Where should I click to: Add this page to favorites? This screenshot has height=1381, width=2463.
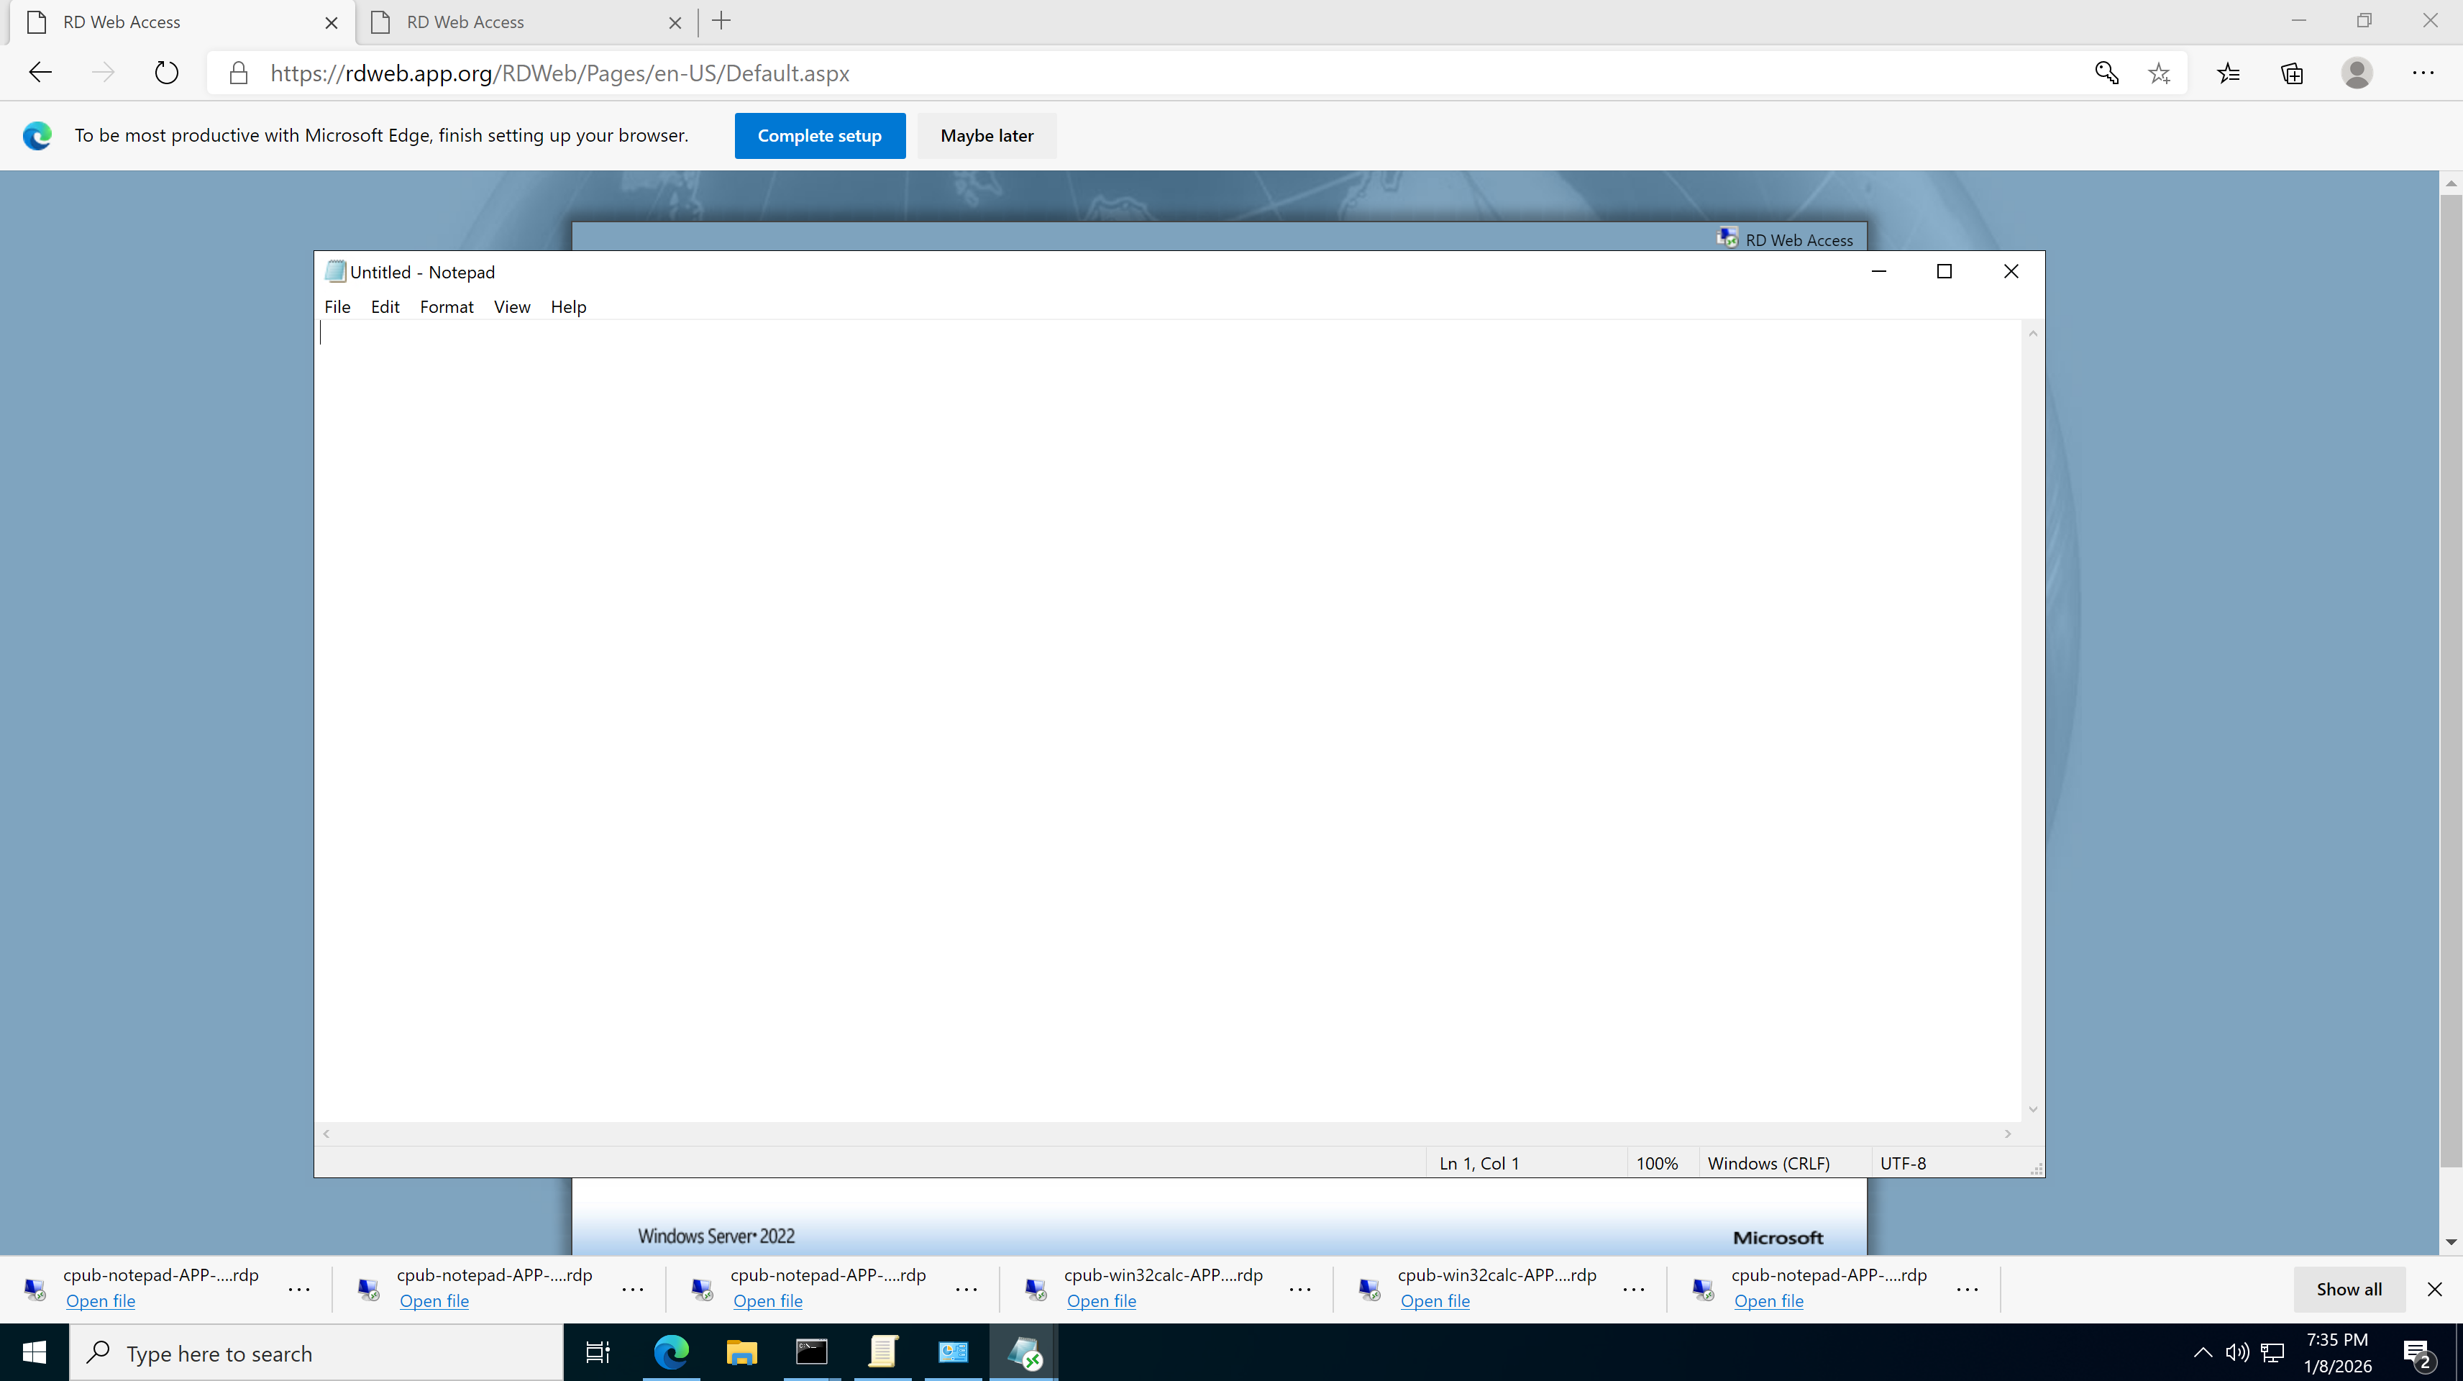[2159, 73]
